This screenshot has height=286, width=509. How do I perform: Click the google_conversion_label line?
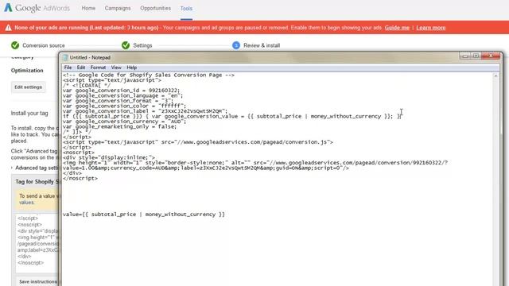[145, 111]
